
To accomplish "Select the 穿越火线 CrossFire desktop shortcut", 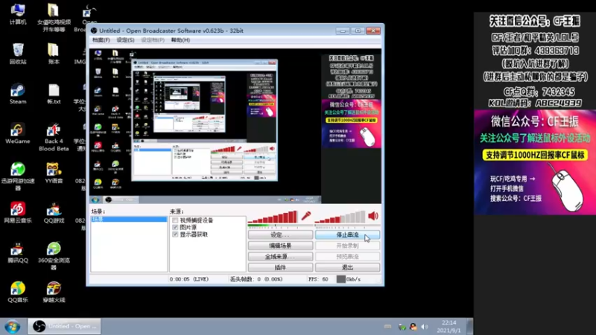I will click(54, 292).
